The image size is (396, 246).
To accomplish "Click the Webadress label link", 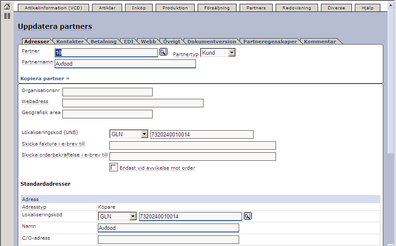I will tap(35, 101).
